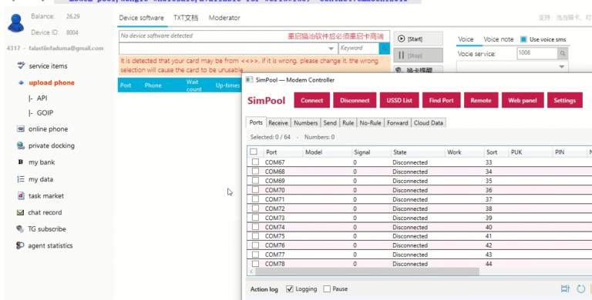Click the Sort value 40 in COM74 row
Viewport: 592px width, 300px height.
click(x=489, y=227)
